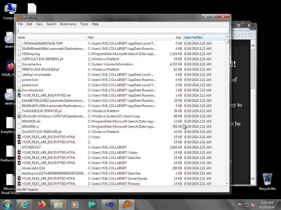Select the 1b4dd67f29cb1962.automaticDestinations file

pyautogui.click(x=54, y=101)
